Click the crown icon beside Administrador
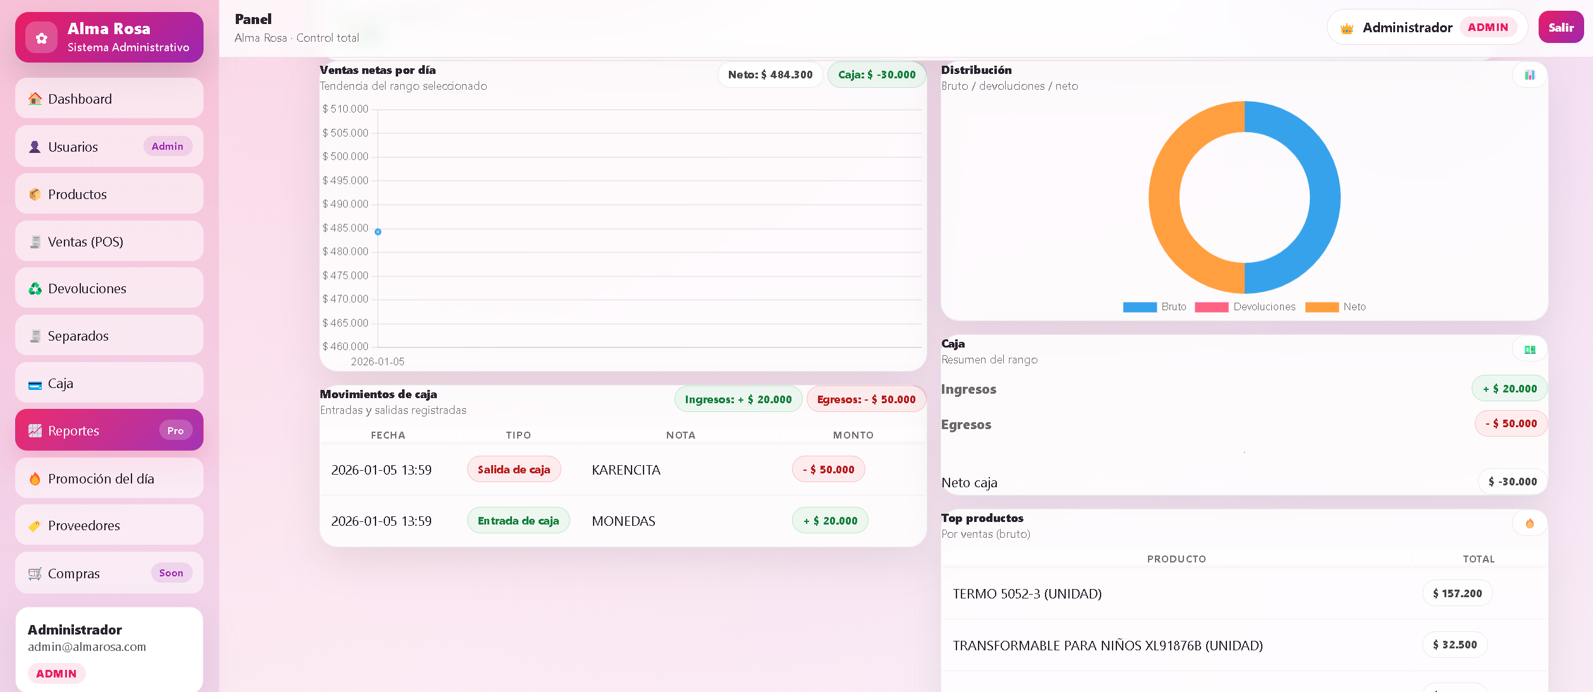The image size is (1593, 692). 1346,28
